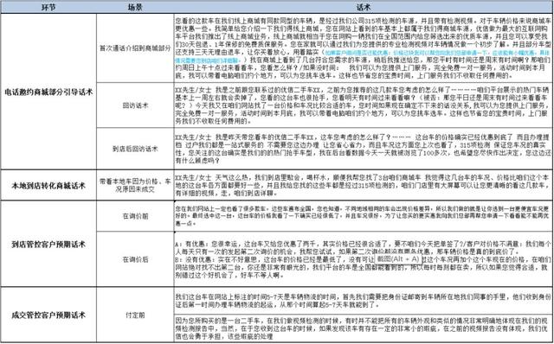Select the script cell starting 我们这台车在网站上标注

pos(363,300)
